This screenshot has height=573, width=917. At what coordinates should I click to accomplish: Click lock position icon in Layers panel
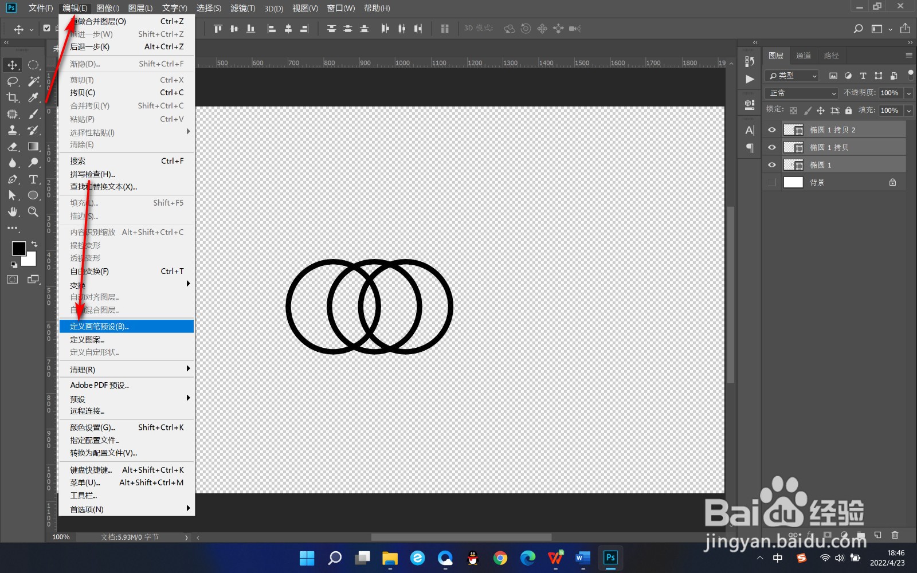click(x=821, y=111)
